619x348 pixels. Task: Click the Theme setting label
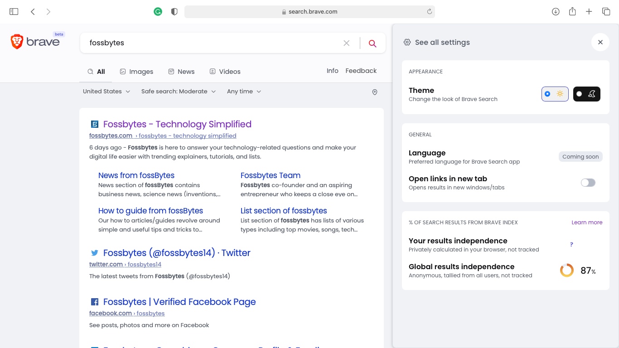coord(421,90)
